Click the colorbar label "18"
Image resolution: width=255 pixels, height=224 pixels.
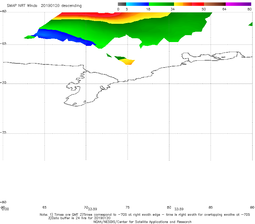[x=148, y=9]
